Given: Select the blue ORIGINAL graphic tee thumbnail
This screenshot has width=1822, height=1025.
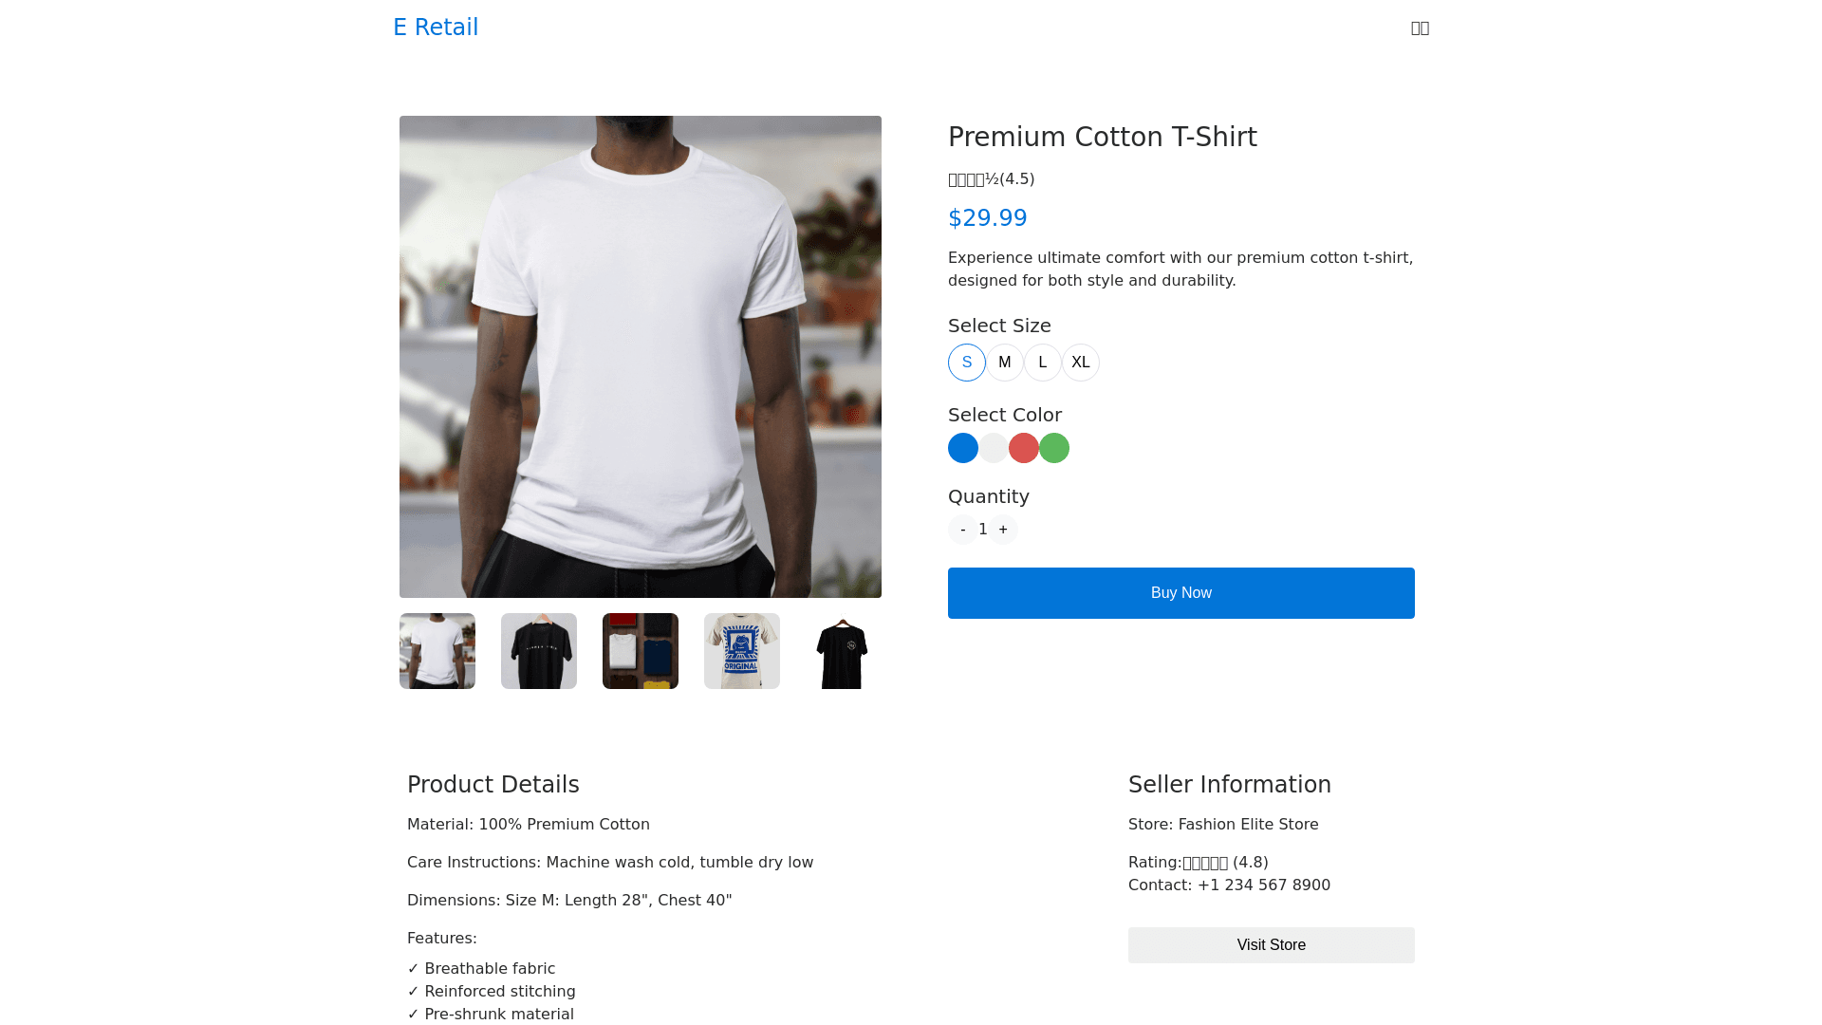Looking at the screenshot, I should pyautogui.click(x=742, y=651).
